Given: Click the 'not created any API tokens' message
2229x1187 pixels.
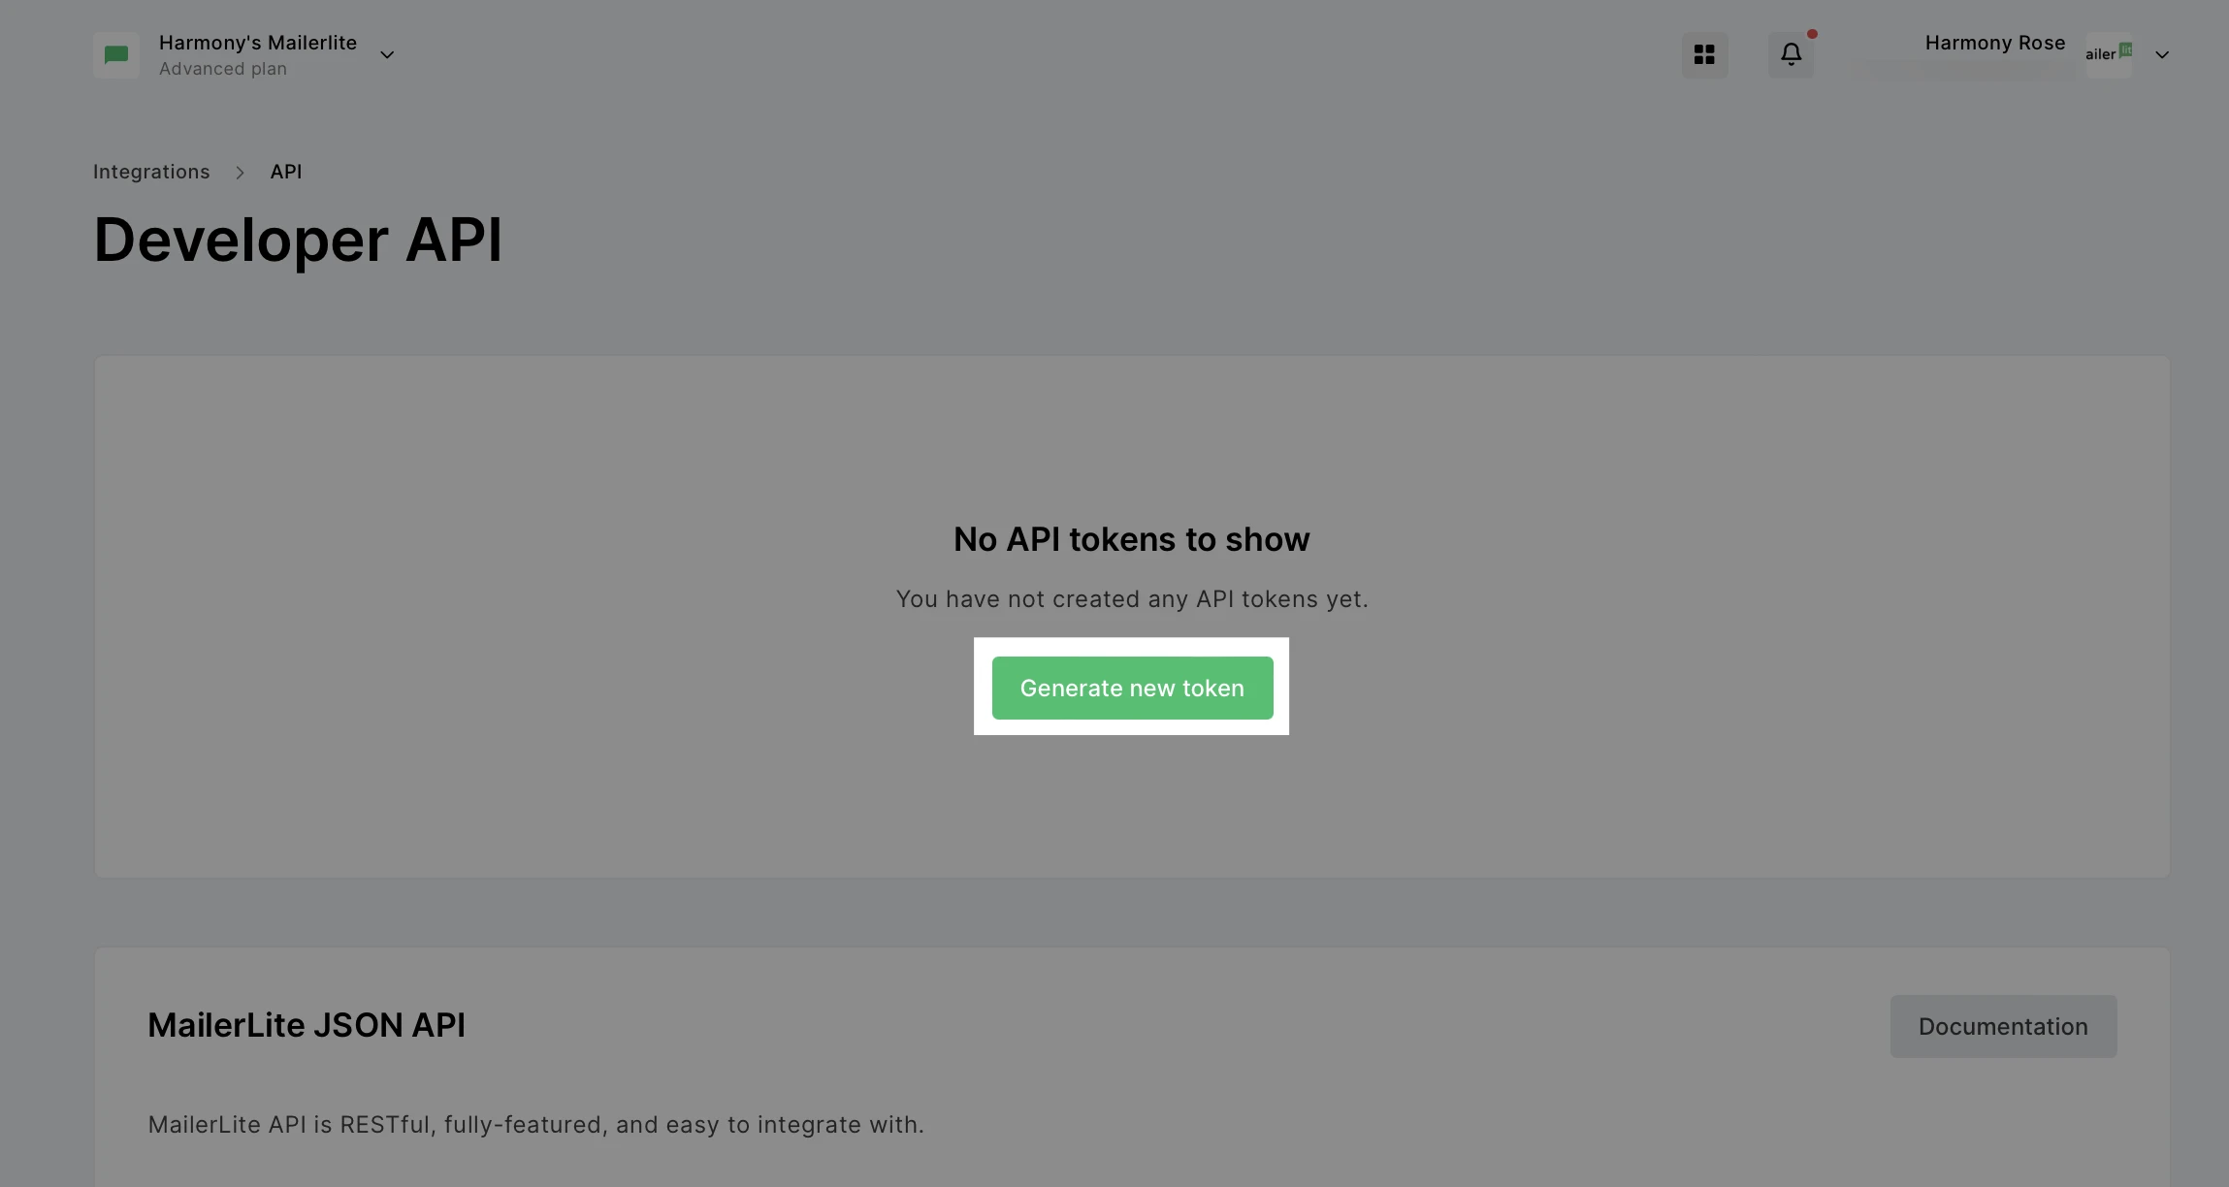Looking at the screenshot, I should pos(1131,599).
